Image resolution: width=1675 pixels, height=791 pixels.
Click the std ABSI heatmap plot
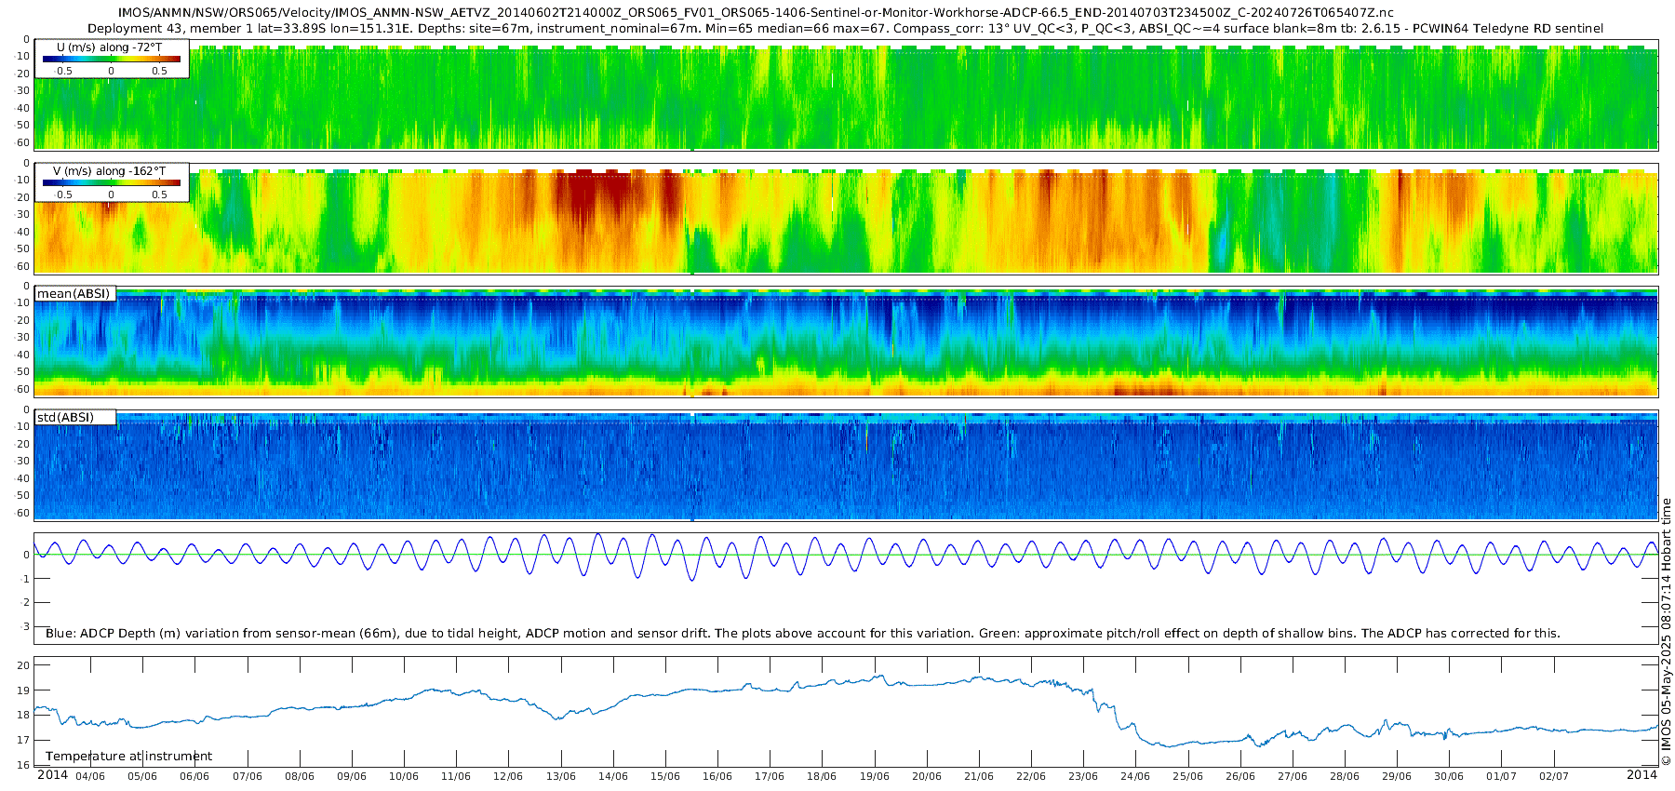(x=846, y=465)
